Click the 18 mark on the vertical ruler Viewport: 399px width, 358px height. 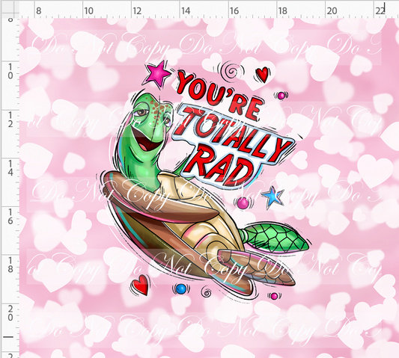[x=10, y=265]
